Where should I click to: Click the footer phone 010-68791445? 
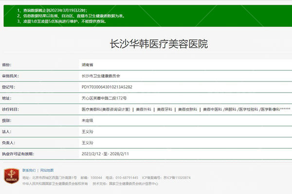127,178
